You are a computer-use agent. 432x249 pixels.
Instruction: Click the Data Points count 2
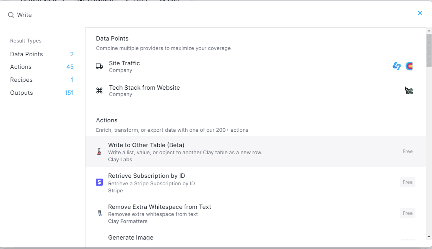[x=72, y=54]
